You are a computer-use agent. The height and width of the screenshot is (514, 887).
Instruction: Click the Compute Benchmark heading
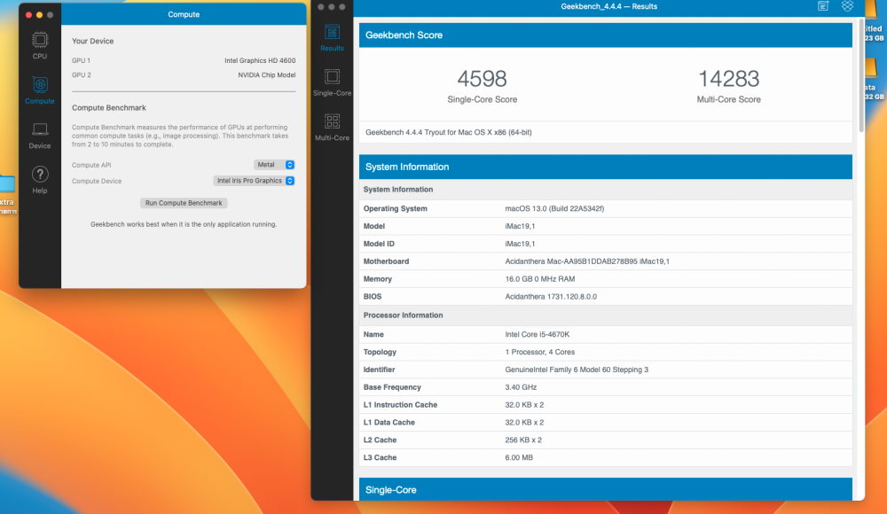(108, 107)
